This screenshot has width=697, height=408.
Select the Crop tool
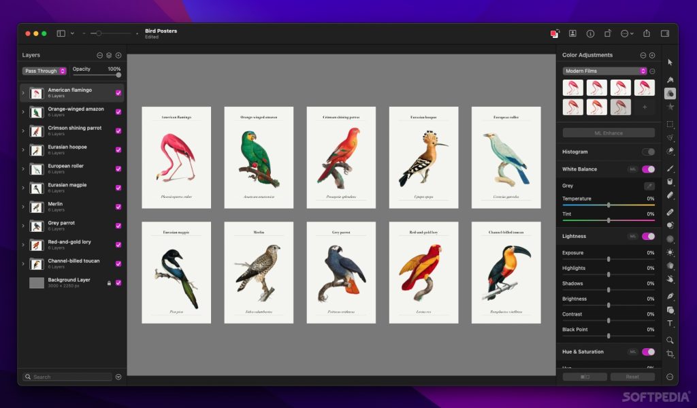point(670,354)
